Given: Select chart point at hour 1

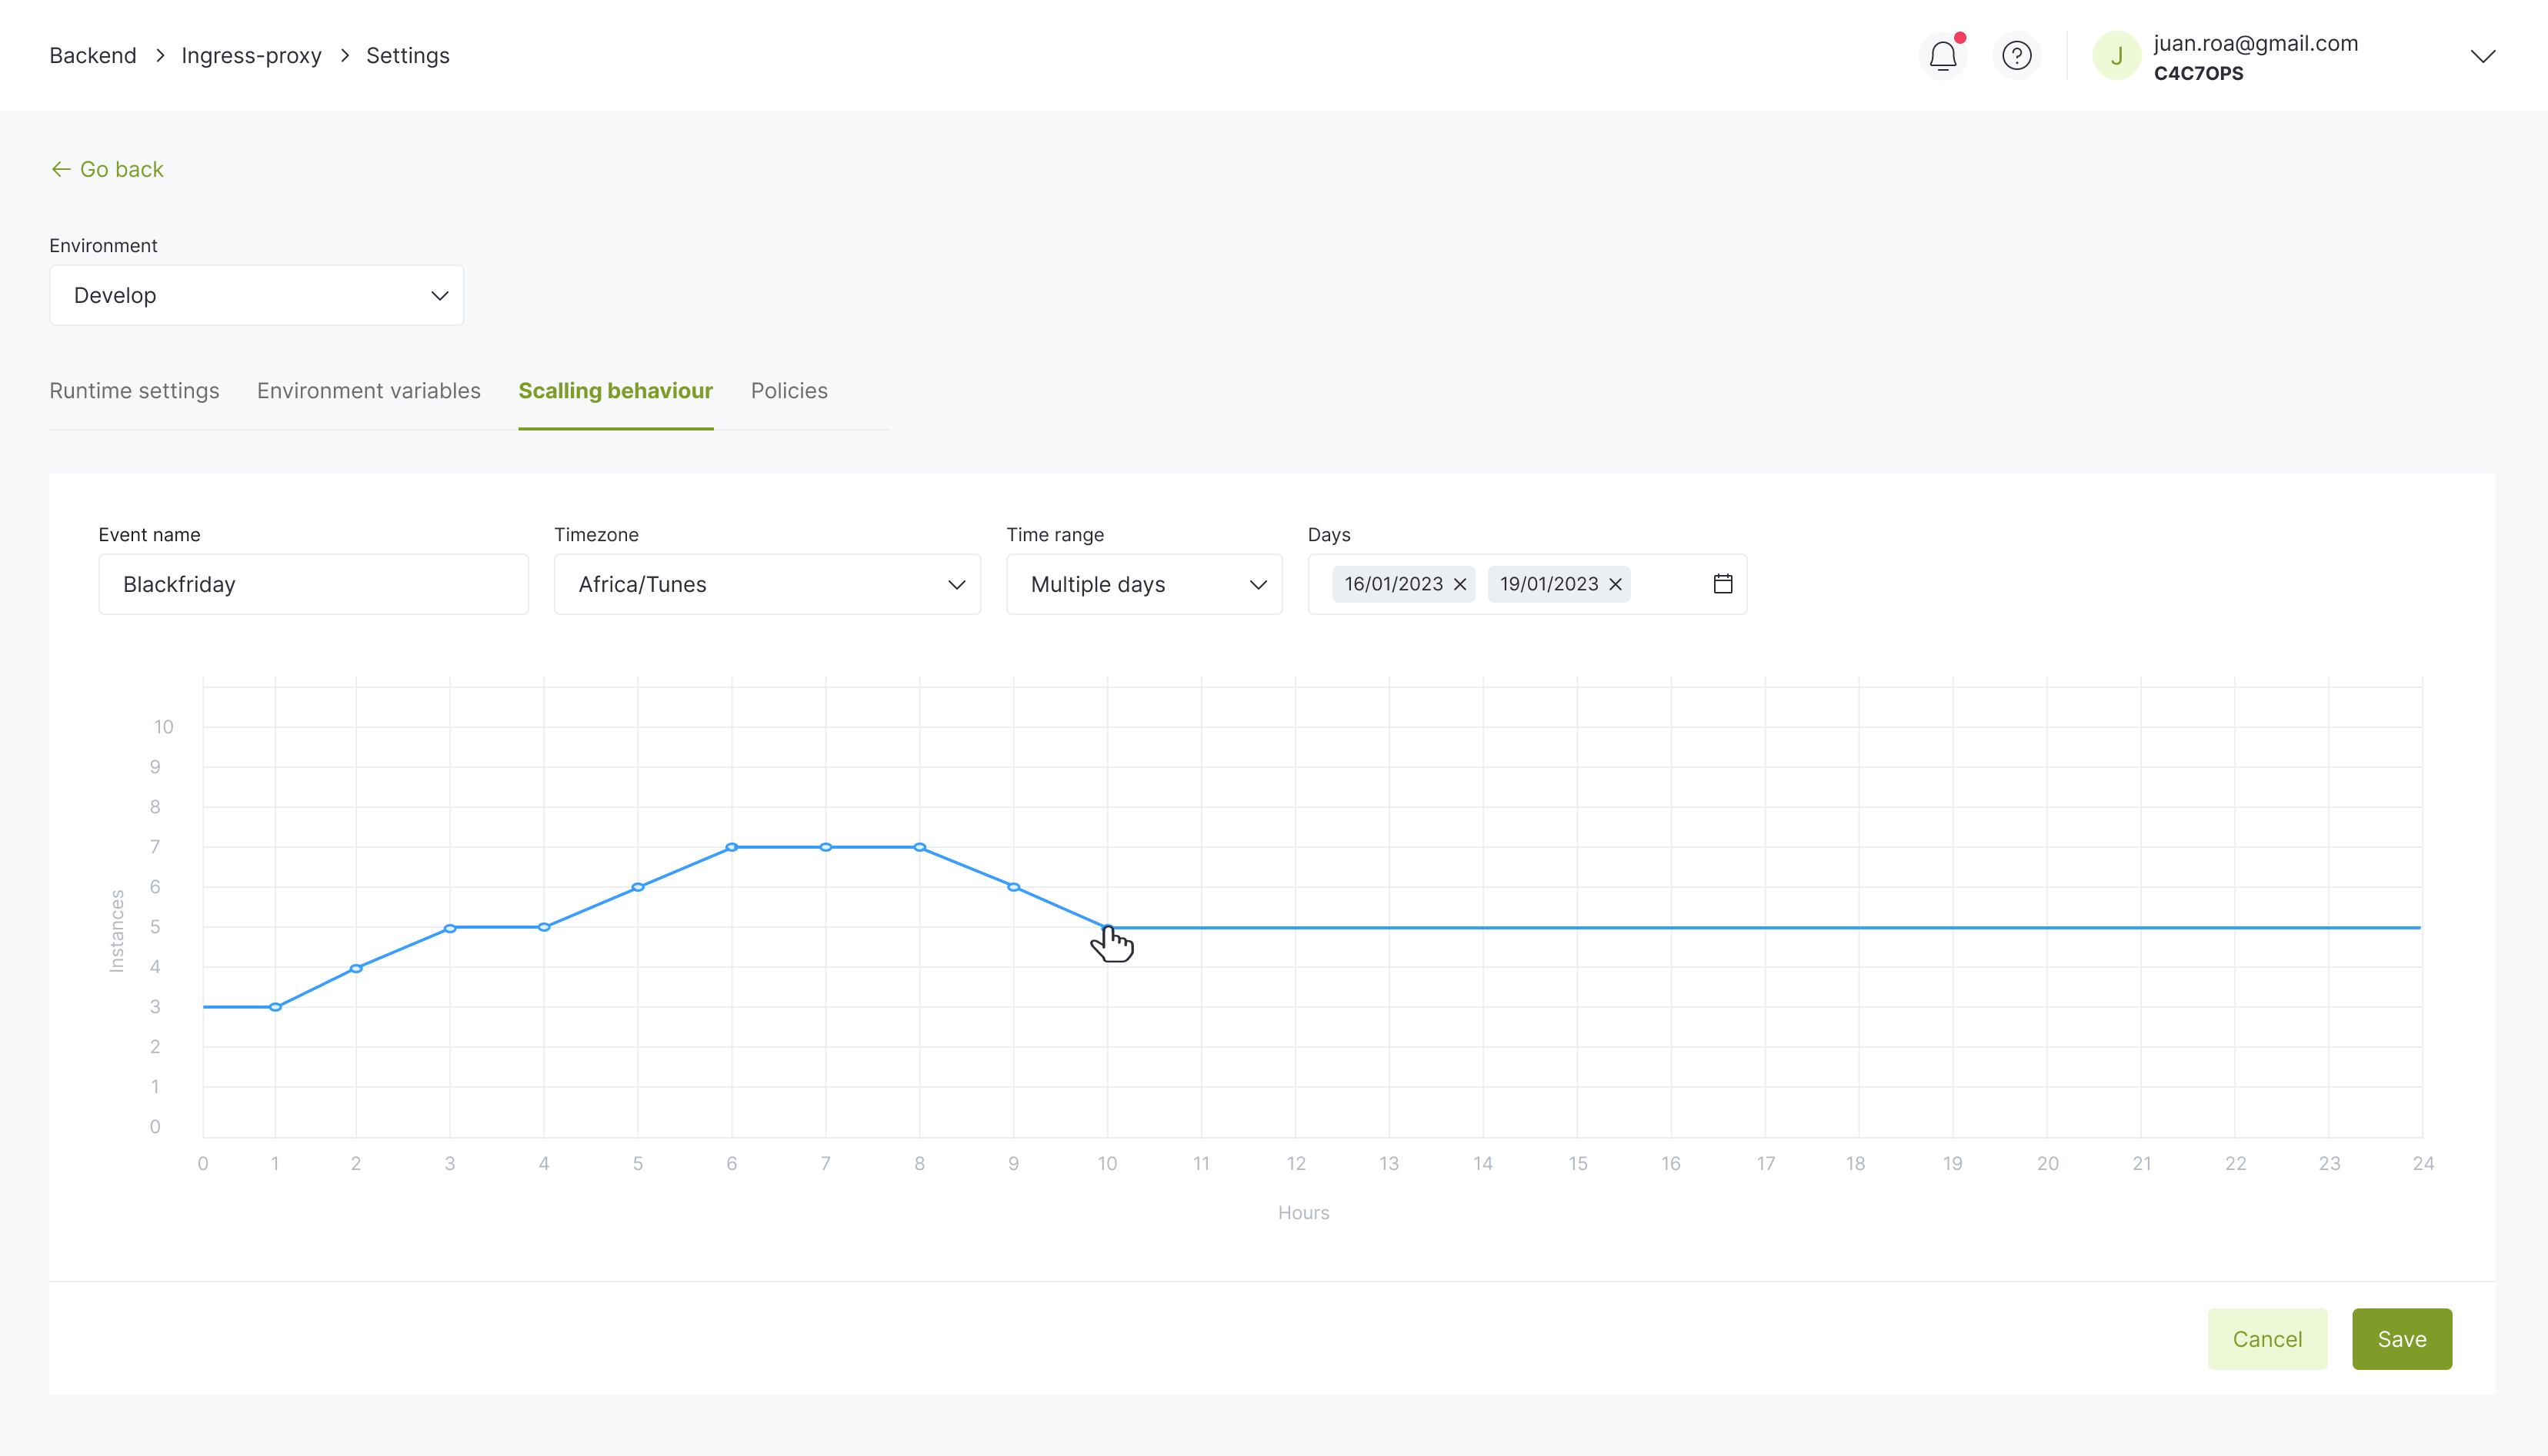Looking at the screenshot, I should coord(275,1007).
